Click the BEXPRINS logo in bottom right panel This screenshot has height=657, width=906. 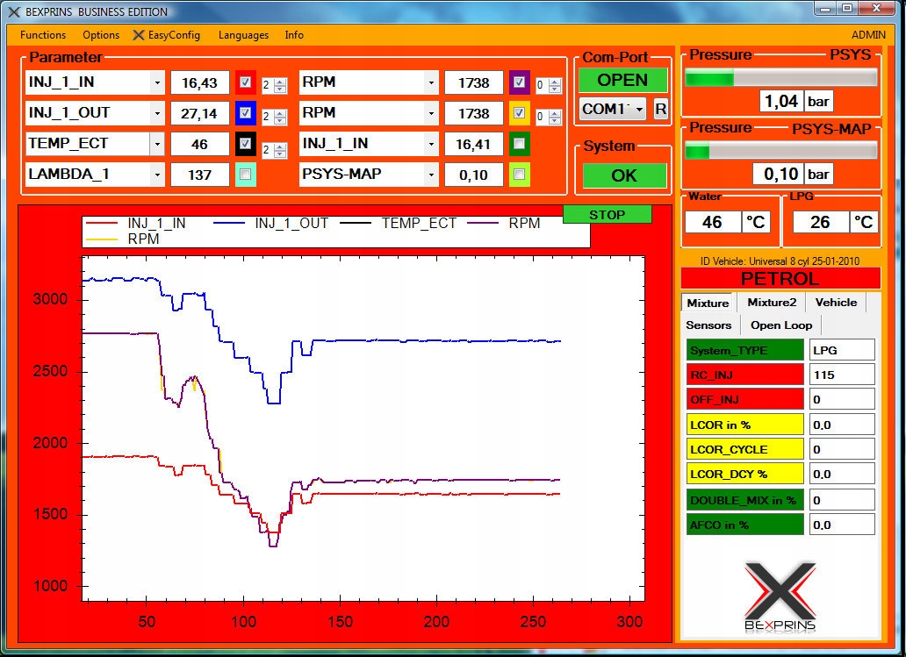(780, 597)
